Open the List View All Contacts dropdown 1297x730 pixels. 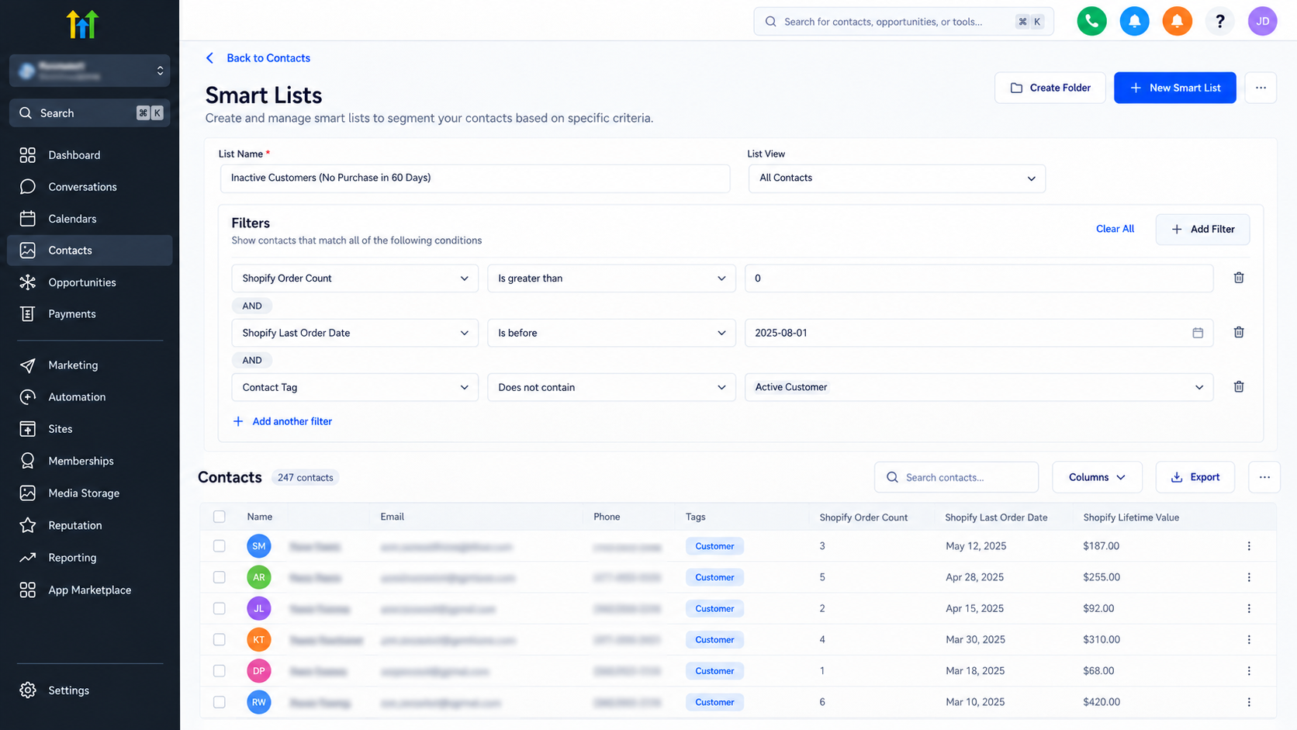tap(897, 178)
